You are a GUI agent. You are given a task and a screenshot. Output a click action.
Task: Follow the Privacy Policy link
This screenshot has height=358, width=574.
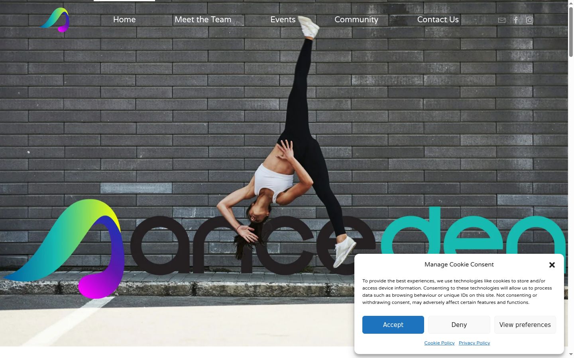pyautogui.click(x=474, y=343)
